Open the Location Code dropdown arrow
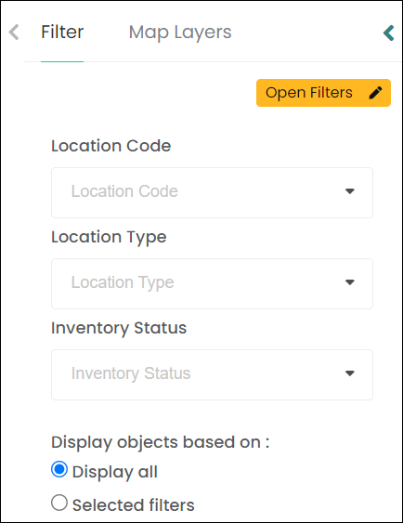The image size is (403, 523). [350, 191]
